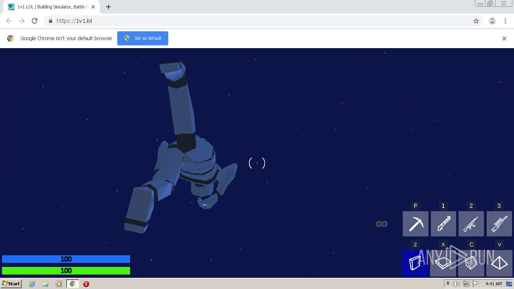This screenshot has width=514, height=289.
Task: Switch to the 1v1.LOL tab
Action: [x=51, y=7]
